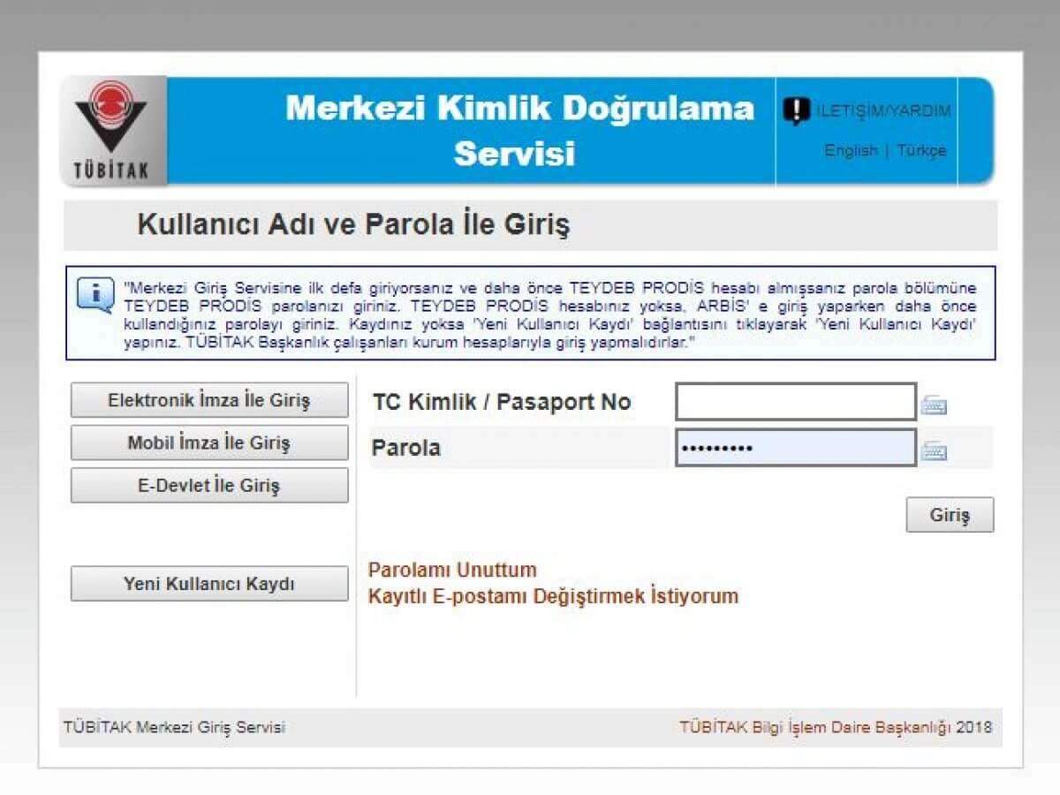This screenshot has height=795, width=1060.
Task: Click TÜBİTAK Merkezi Giriş Servisi footer text
Action: click(x=174, y=728)
